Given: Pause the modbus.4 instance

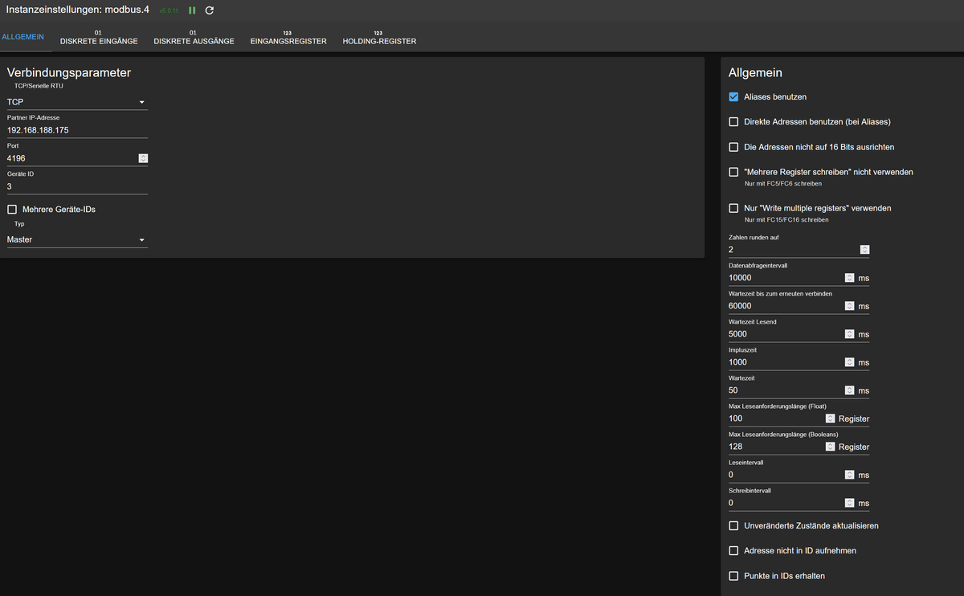Looking at the screenshot, I should click(x=192, y=10).
